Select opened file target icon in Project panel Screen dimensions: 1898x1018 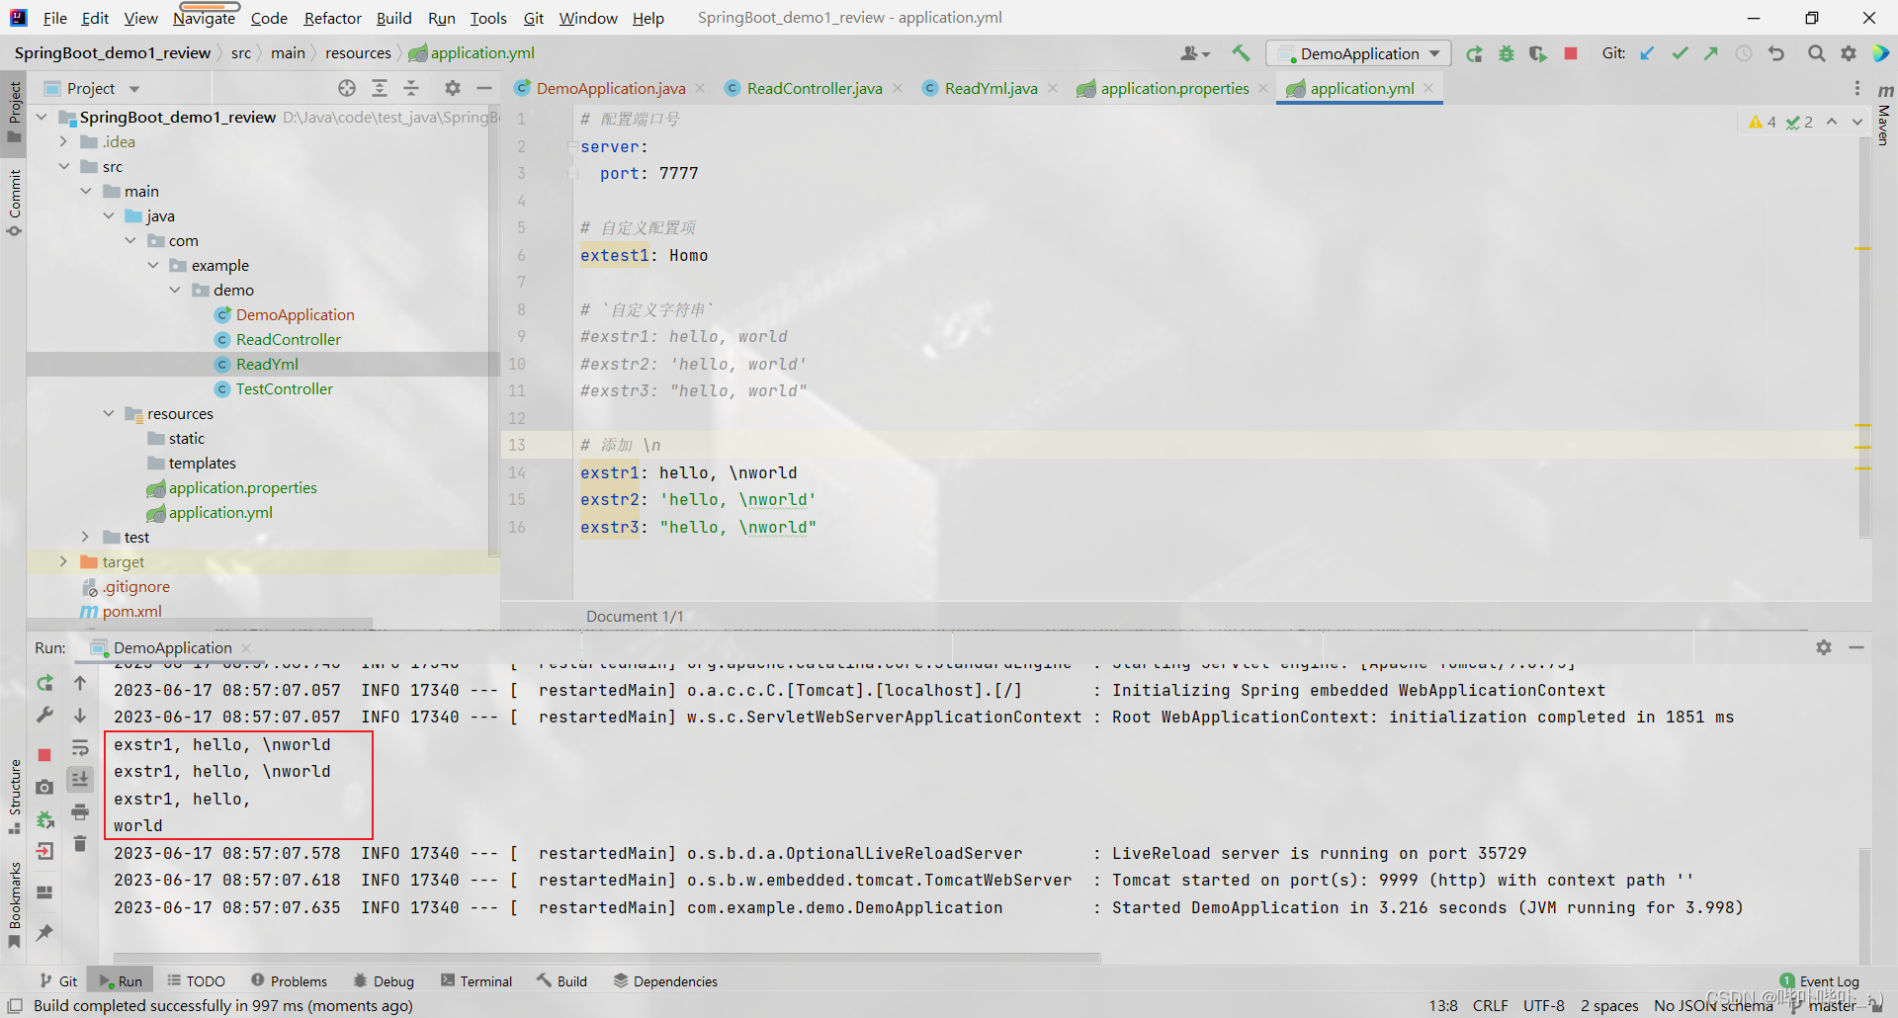coord(347,88)
